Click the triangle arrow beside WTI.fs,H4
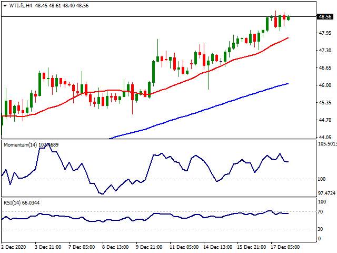Viewport: 337px width, 253px height. (x=5, y=6)
